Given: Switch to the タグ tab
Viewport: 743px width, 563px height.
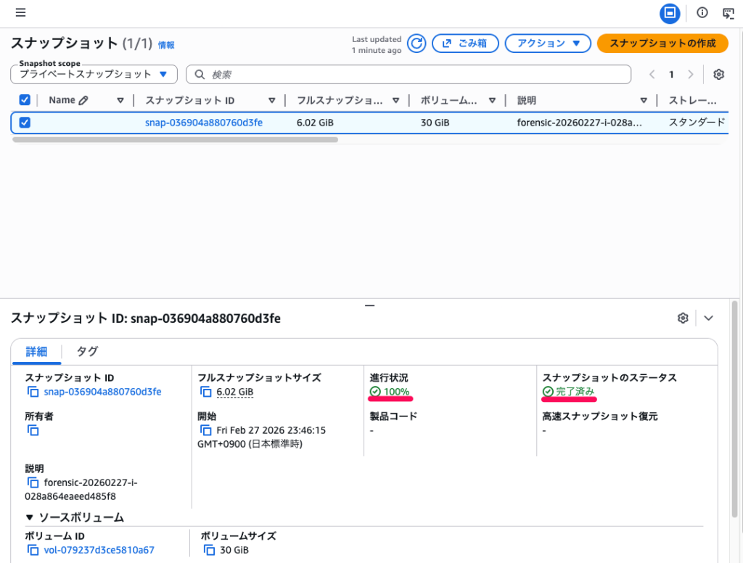Looking at the screenshot, I should (87, 351).
